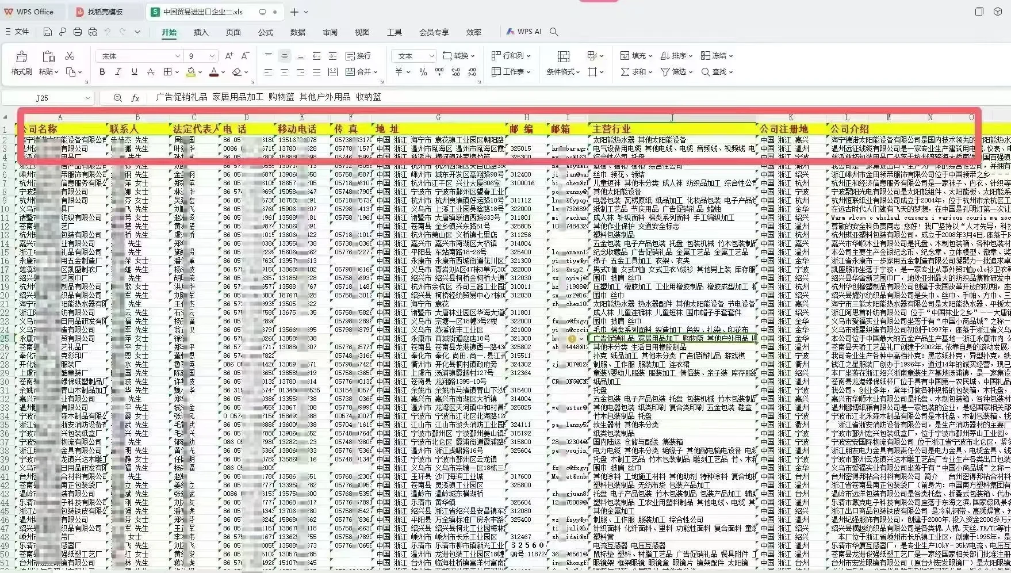
Task: Toggle underline on selected text
Action: [x=133, y=72]
